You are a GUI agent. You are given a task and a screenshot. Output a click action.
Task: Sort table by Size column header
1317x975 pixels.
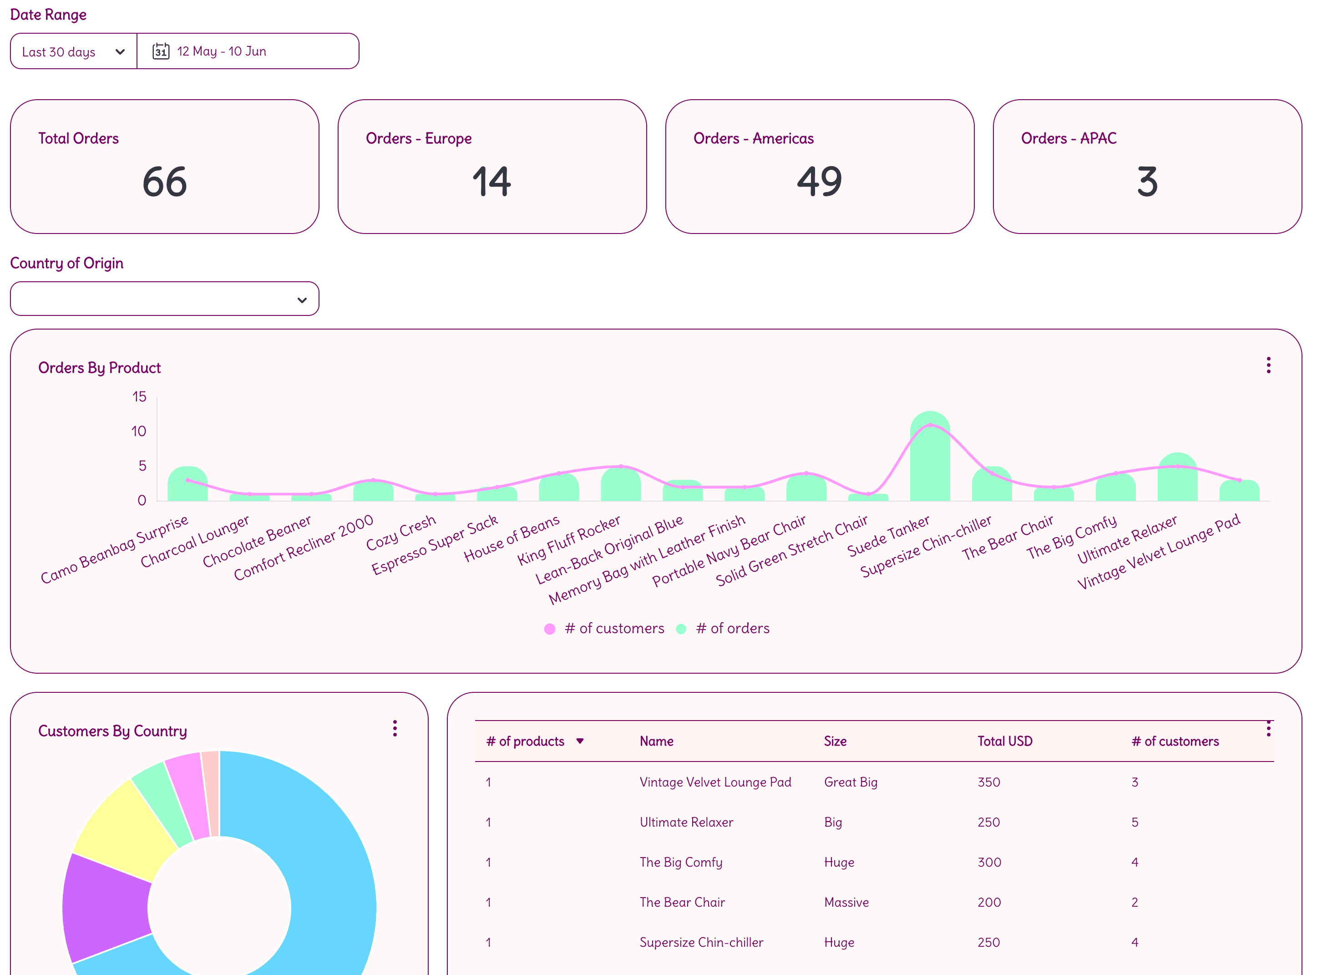835,741
